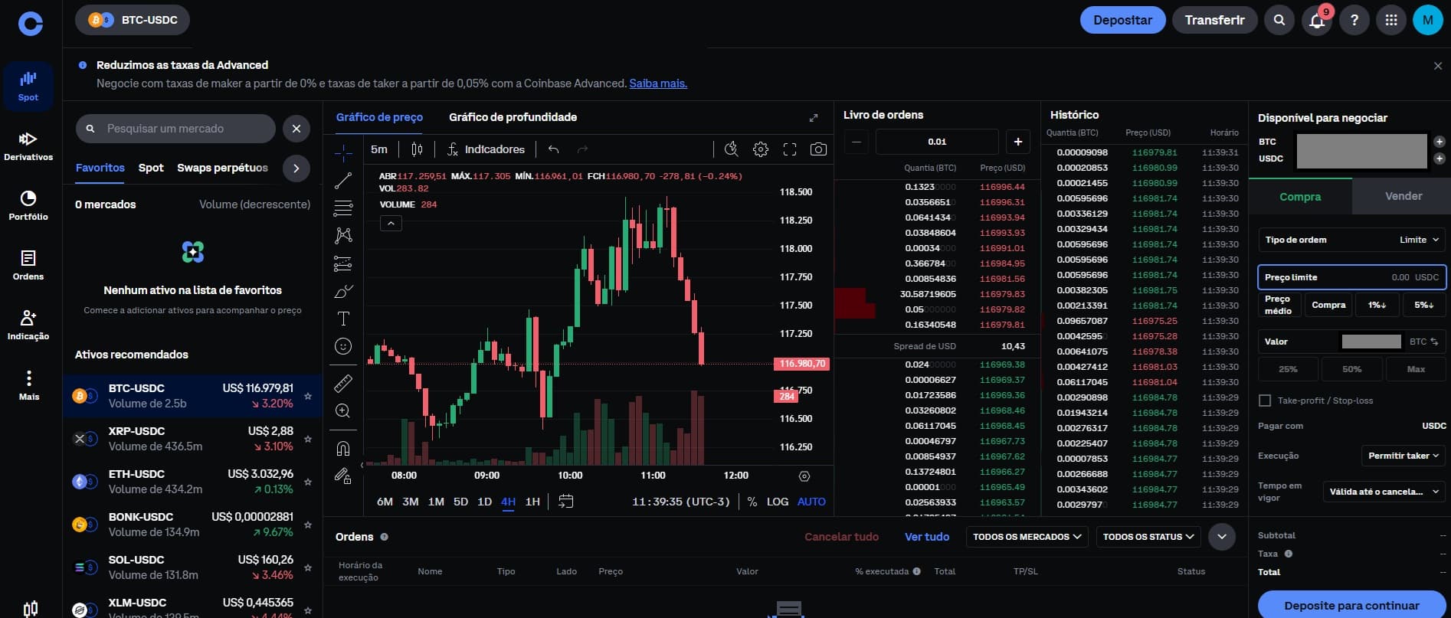The image size is (1451, 618).
Task: Click the Pesquisar um mercado field
Action: 175,129
